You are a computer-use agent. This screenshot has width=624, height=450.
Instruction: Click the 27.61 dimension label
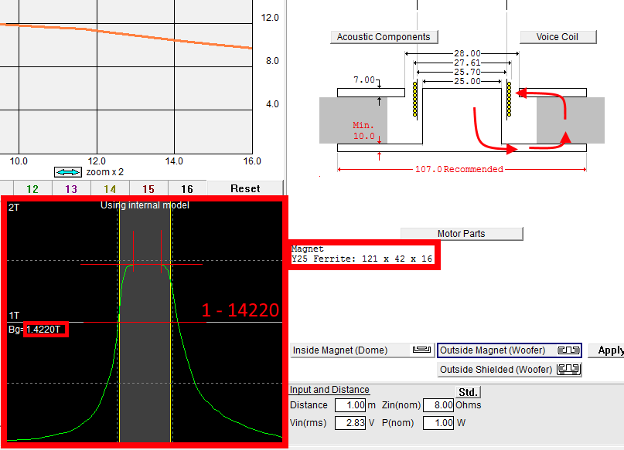pos(467,63)
